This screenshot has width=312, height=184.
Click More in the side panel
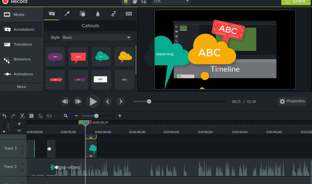(x=22, y=87)
